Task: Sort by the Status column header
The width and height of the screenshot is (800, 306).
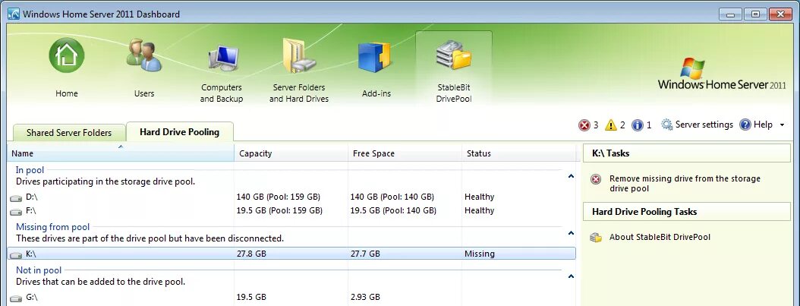Action: tap(518, 153)
